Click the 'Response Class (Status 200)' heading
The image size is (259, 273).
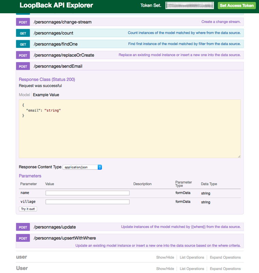click(x=47, y=80)
